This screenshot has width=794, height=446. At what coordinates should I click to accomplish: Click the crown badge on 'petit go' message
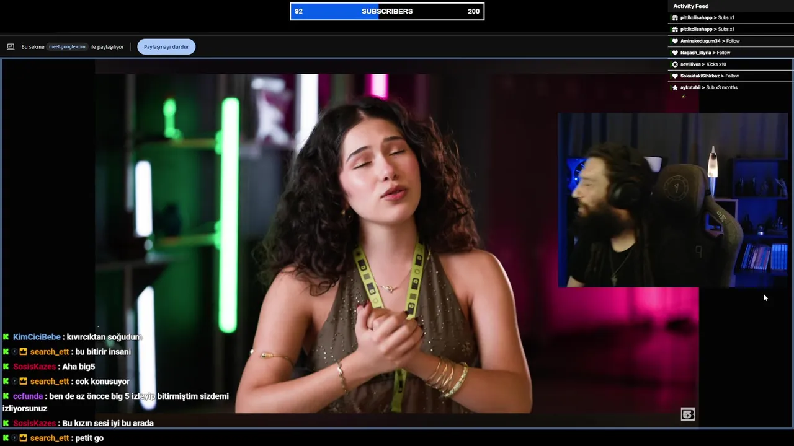click(23, 438)
